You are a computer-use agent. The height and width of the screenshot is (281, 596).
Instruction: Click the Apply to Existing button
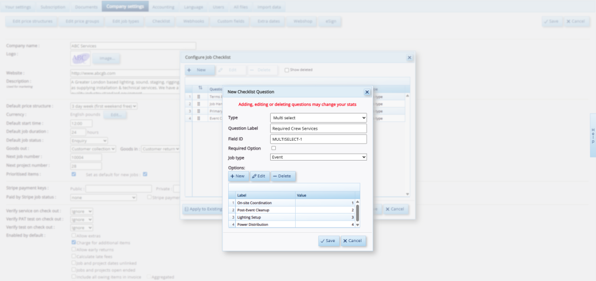point(202,209)
